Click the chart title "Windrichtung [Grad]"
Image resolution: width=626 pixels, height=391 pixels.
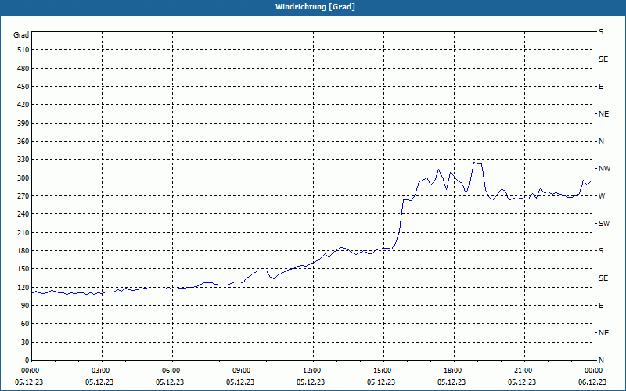point(315,7)
